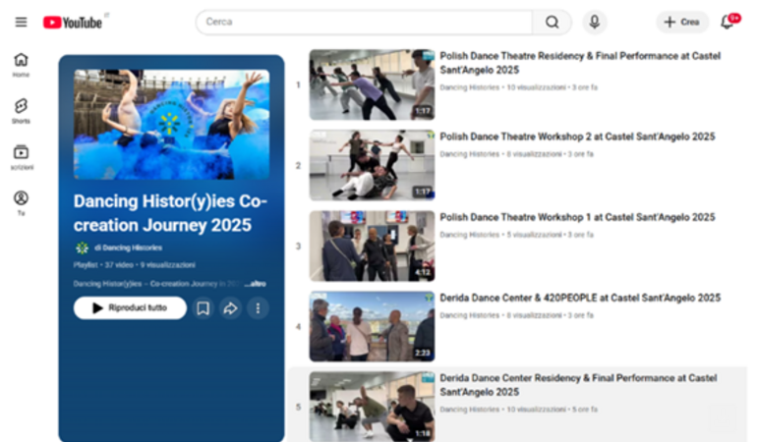The image size is (757, 442).
Task: Focus the Cerca search field
Action: tap(364, 23)
